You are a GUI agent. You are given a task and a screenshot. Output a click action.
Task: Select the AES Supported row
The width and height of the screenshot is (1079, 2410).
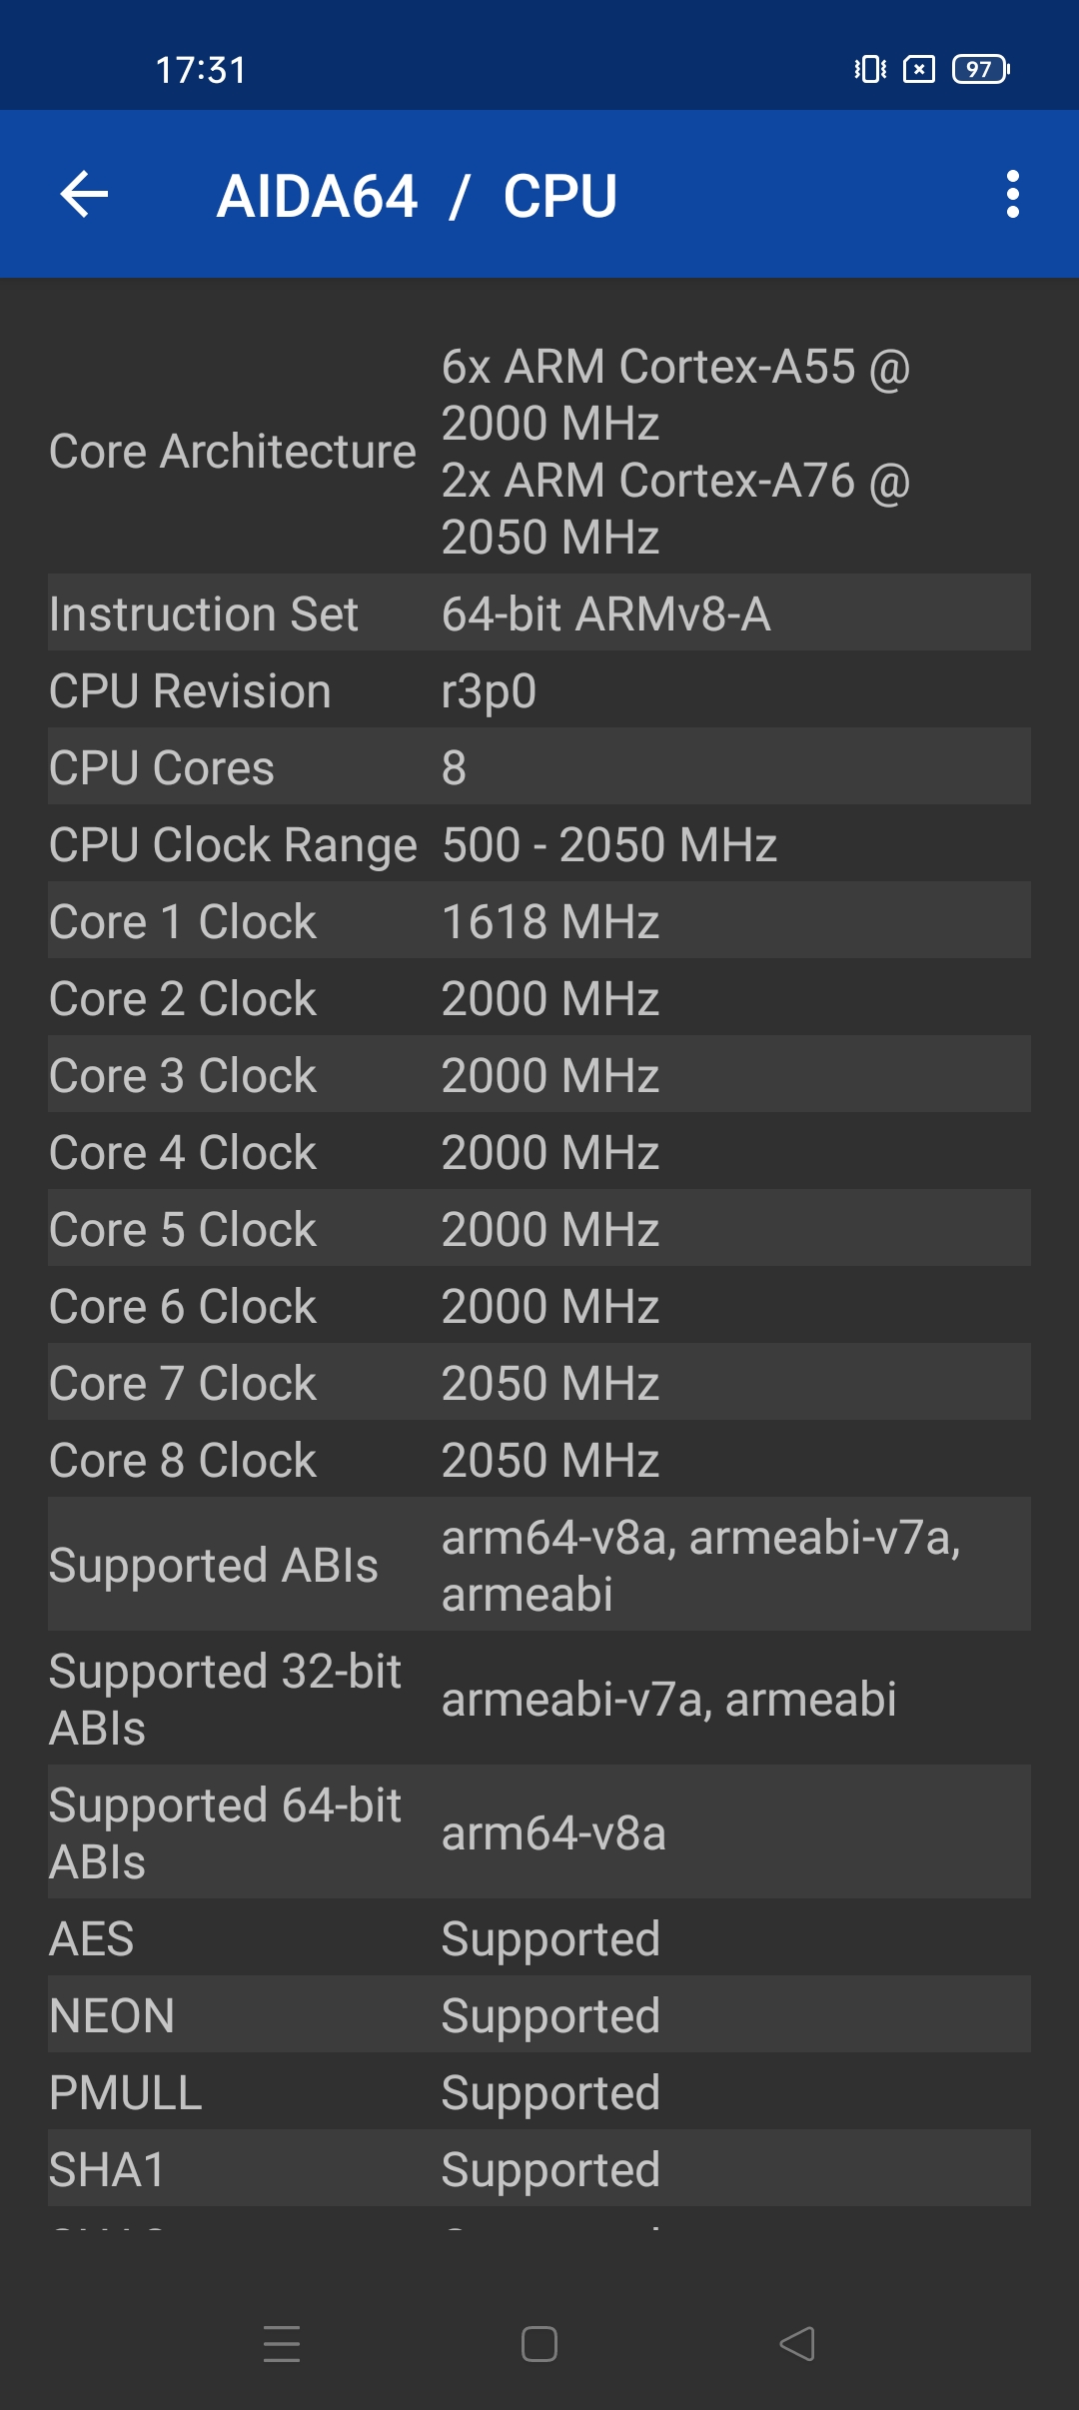point(539,1937)
